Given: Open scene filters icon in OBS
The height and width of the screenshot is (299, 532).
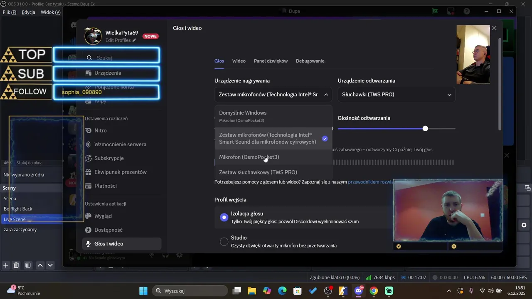Looking at the screenshot, I should coord(28,265).
